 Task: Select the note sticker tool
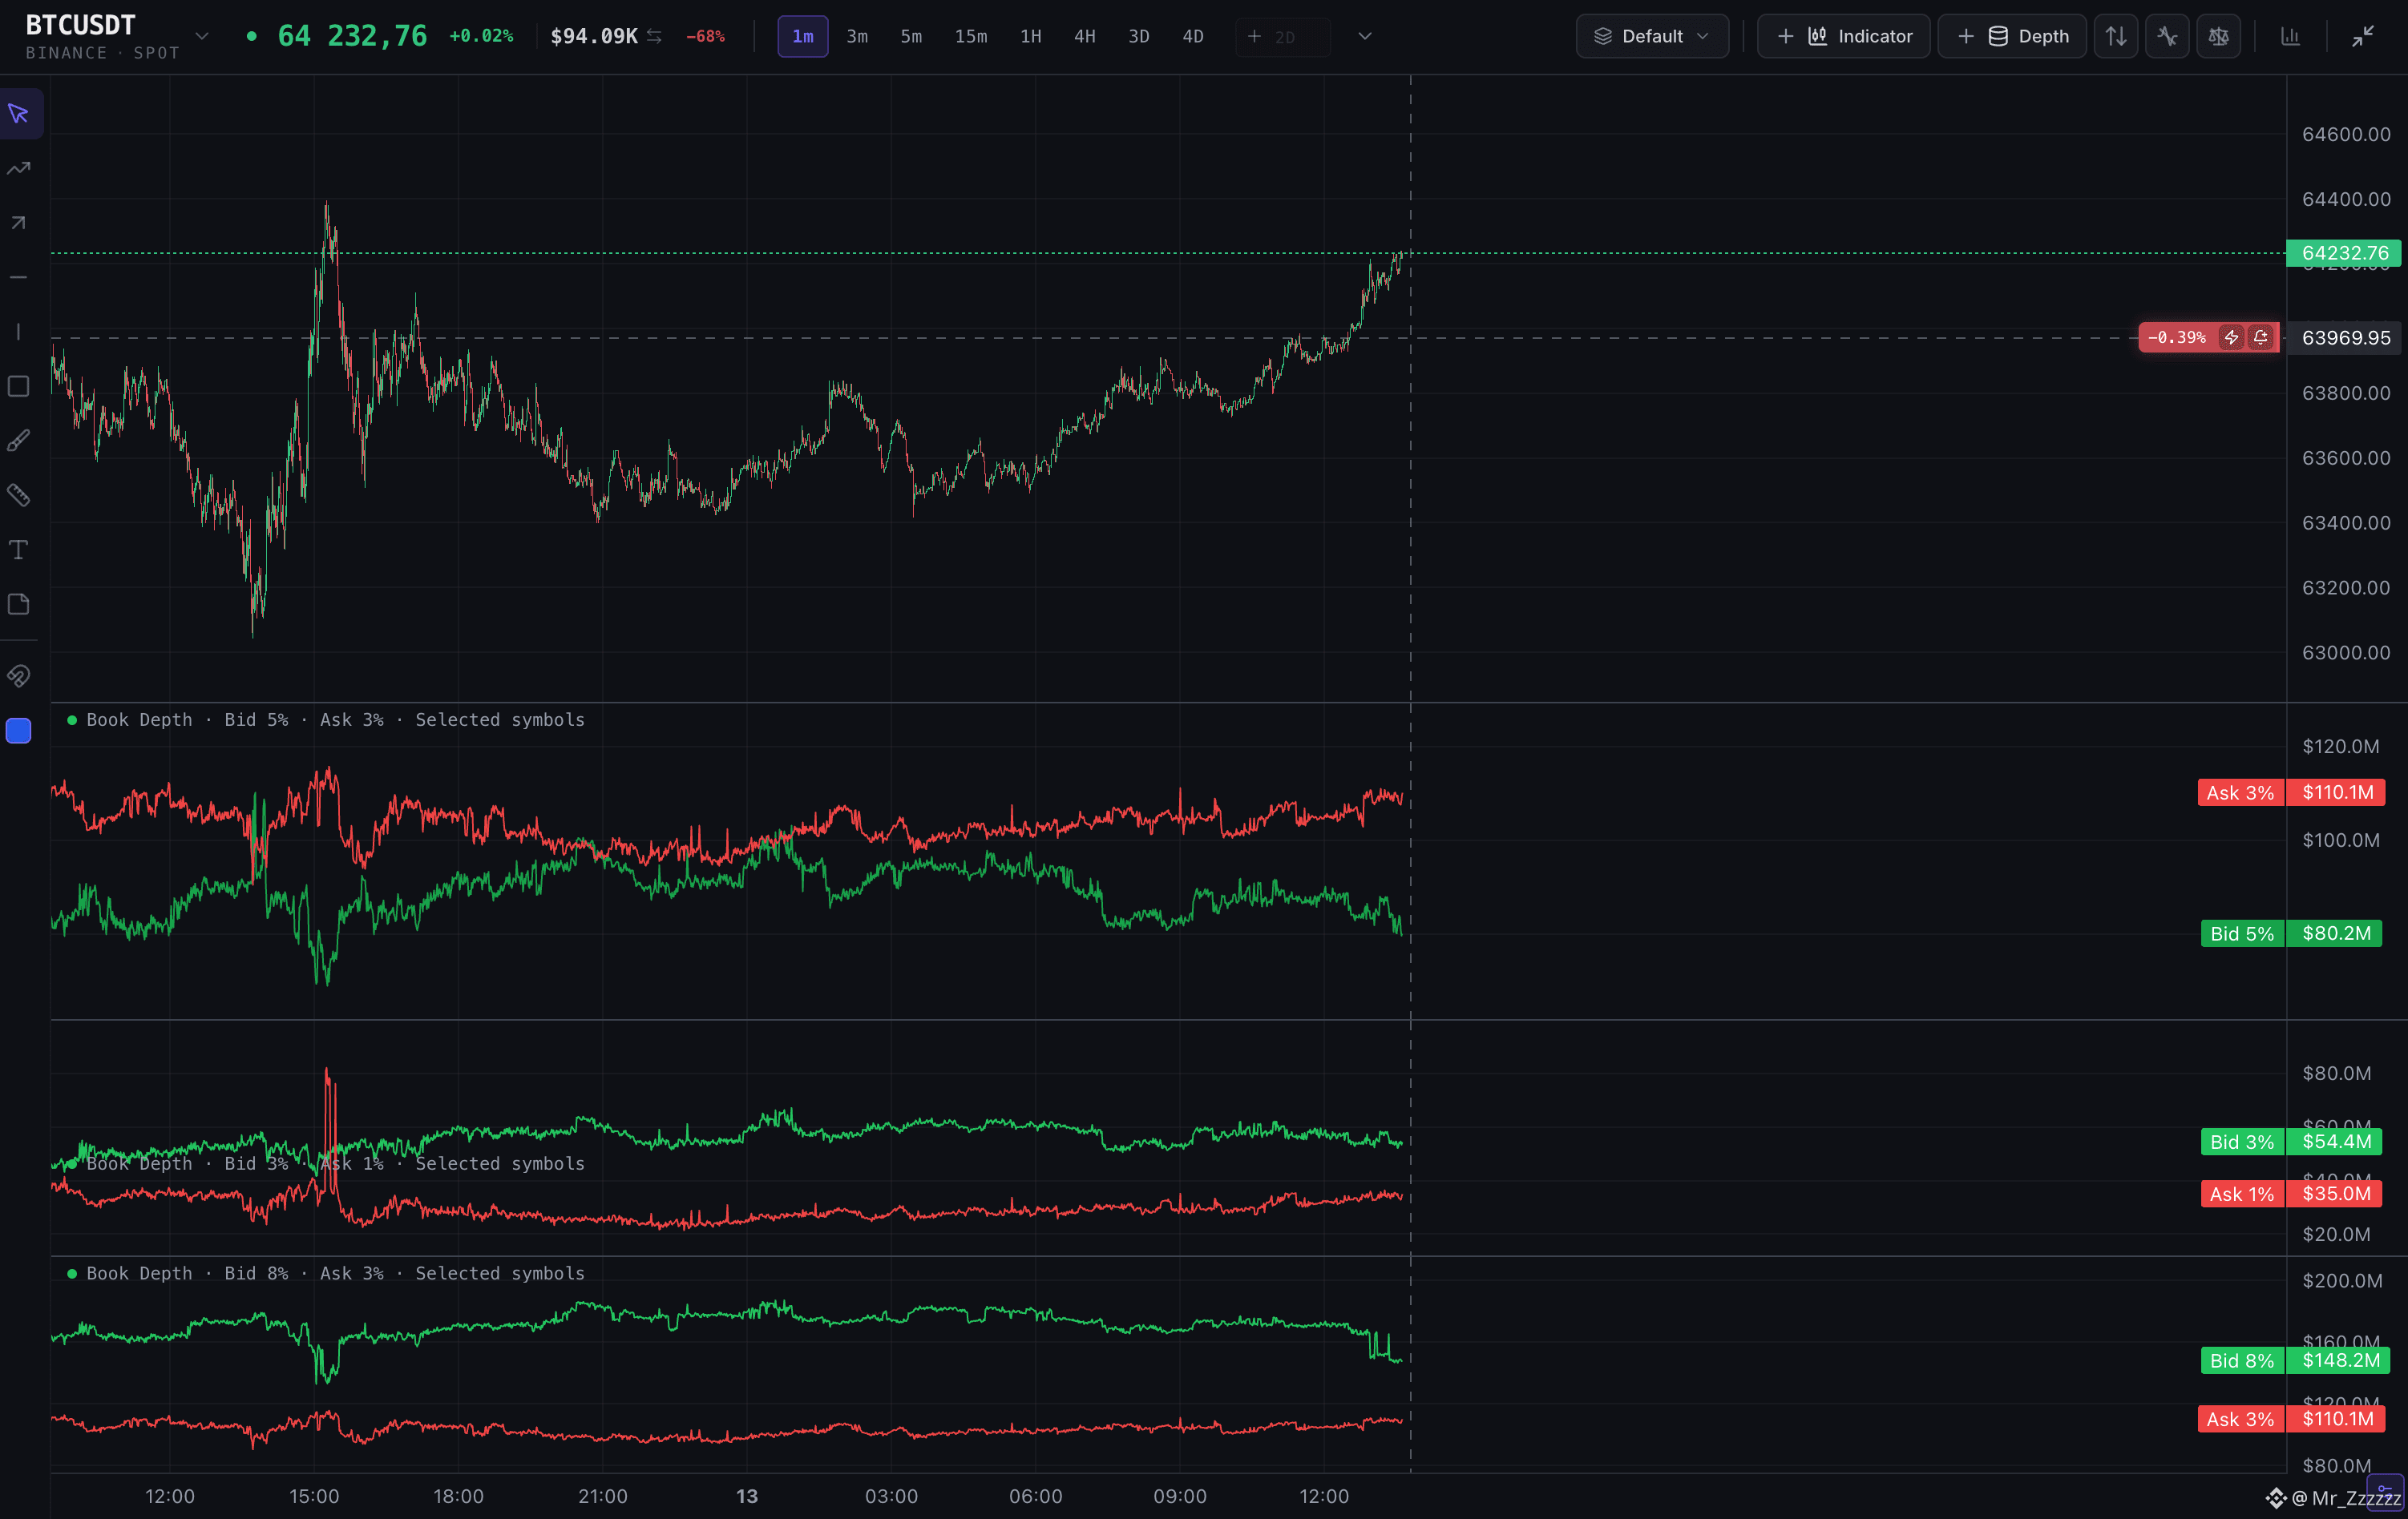tap(19, 605)
